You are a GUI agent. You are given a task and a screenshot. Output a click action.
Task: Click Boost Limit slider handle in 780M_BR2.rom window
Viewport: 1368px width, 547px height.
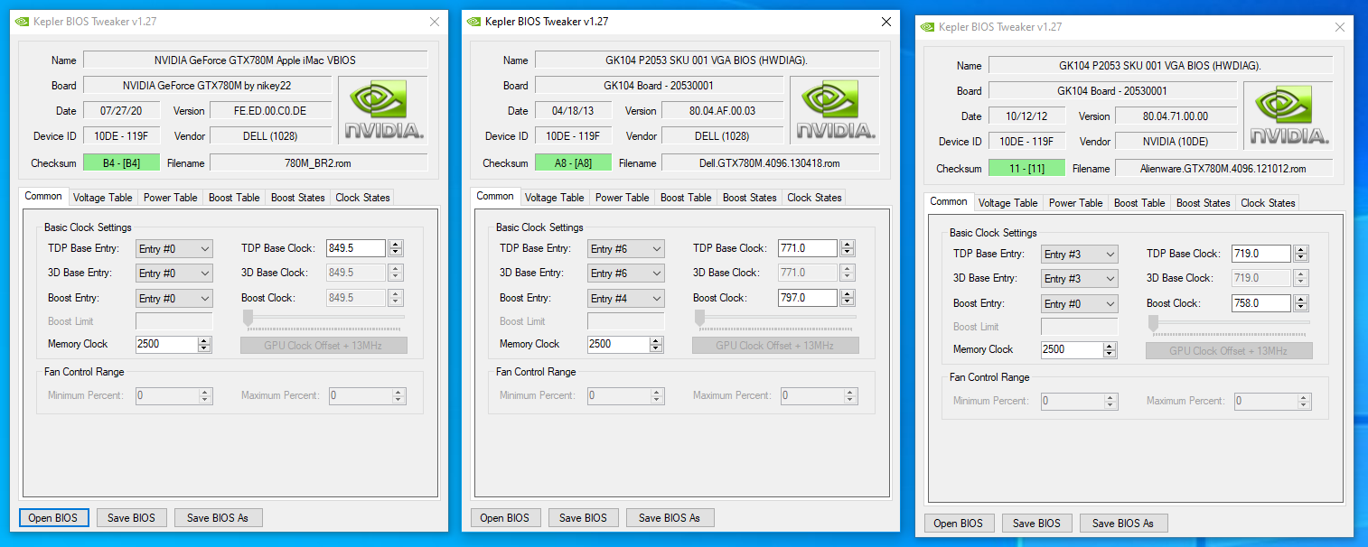(247, 318)
